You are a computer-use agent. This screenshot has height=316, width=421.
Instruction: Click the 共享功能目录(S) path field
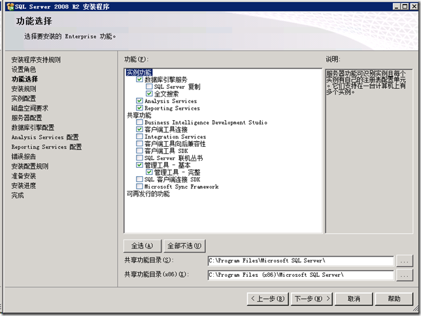coord(301,261)
